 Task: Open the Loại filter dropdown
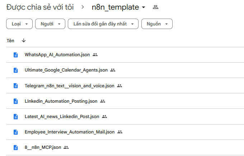click(x=19, y=24)
